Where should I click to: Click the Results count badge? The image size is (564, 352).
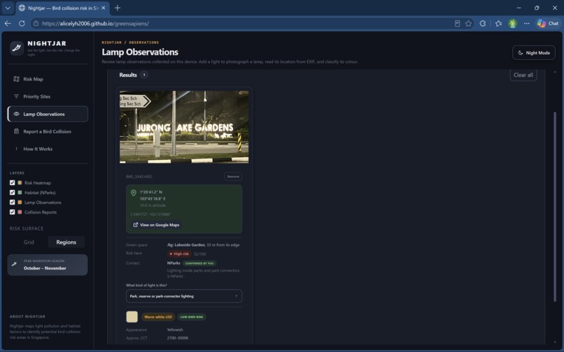coord(144,75)
